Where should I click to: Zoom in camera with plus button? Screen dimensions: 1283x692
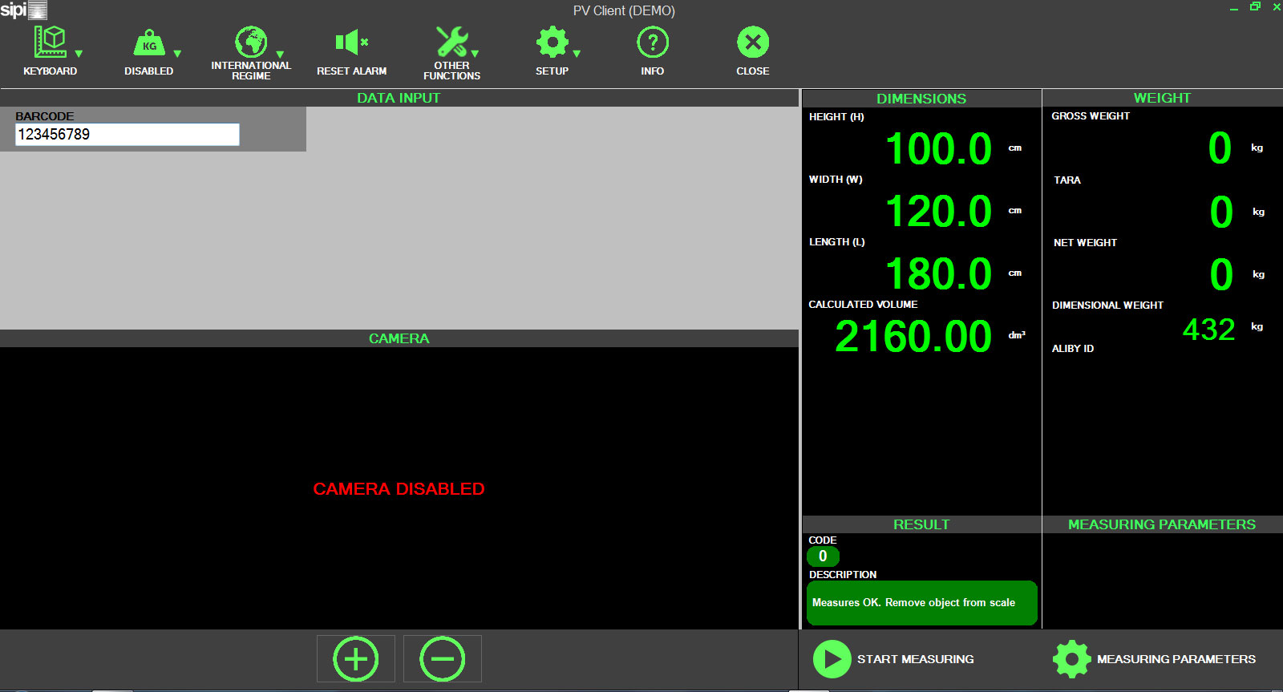[355, 659]
